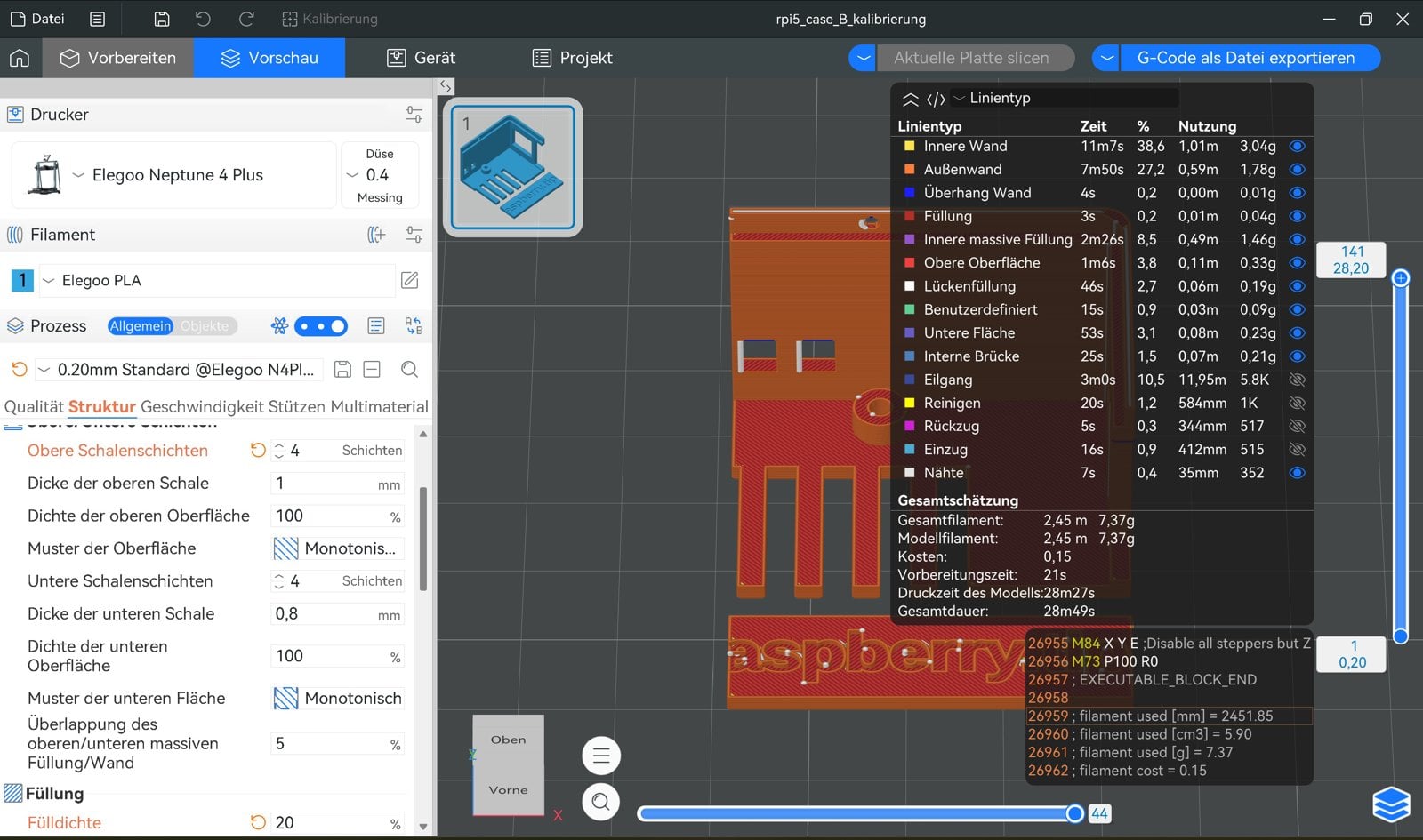Toggle visibility of Füllung lines
The width and height of the screenshot is (1423, 840).
[x=1297, y=216]
